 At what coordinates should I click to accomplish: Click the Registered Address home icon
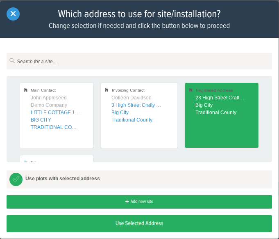[x=191, y=90]
